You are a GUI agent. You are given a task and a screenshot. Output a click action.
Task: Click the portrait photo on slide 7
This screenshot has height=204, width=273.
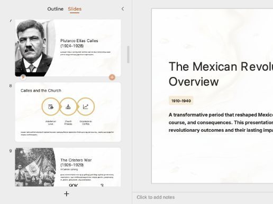pyautogui.click(x=35, y=48)
